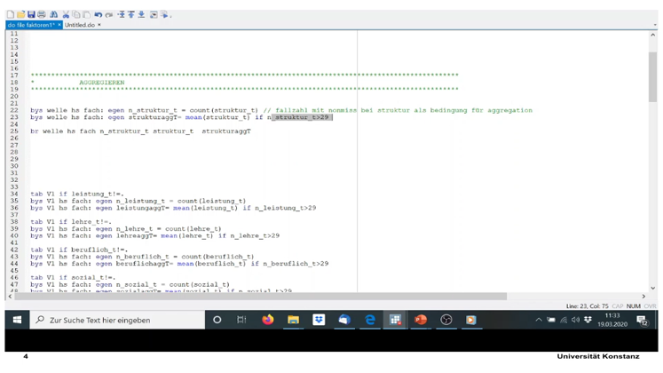
Task: Click the New do-file icon
Action: [x=10, y=15]
